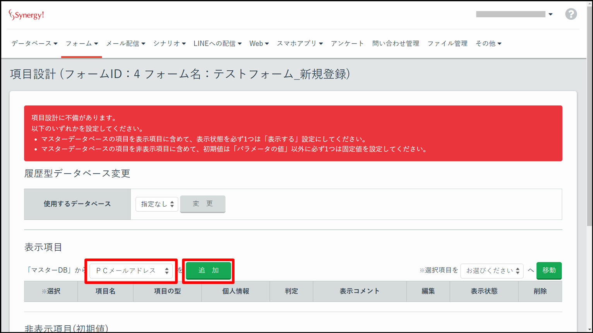Open the 指定なし database dropdown

point(157,204)
